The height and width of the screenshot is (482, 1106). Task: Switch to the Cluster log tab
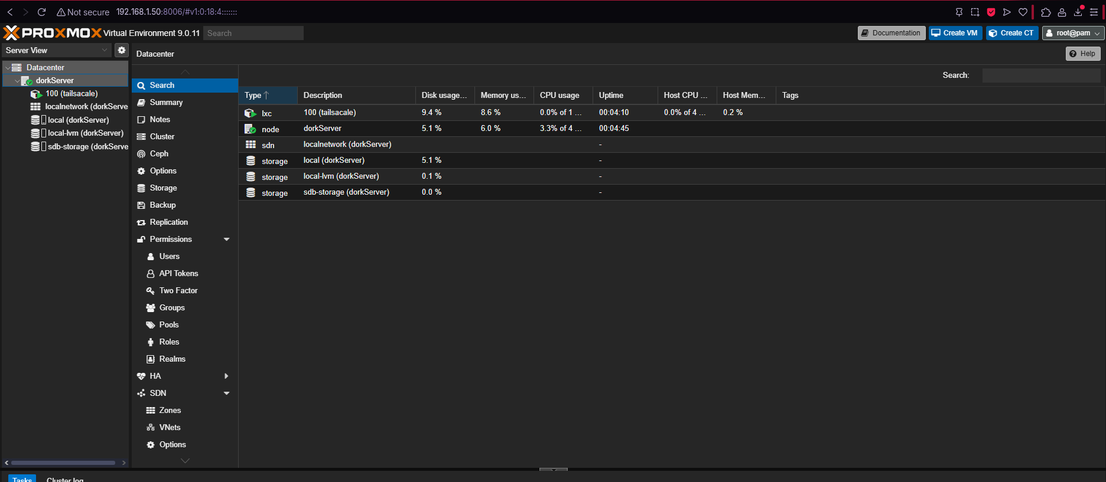(x=65, y=479)
